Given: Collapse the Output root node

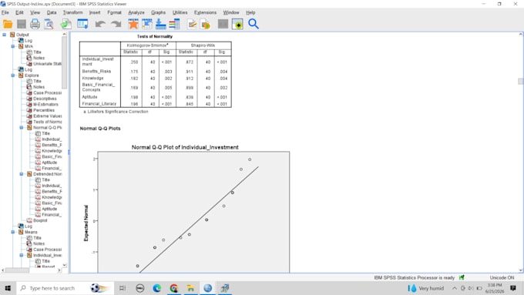Looking at the screenshot, I should click(x=5, y=35).
